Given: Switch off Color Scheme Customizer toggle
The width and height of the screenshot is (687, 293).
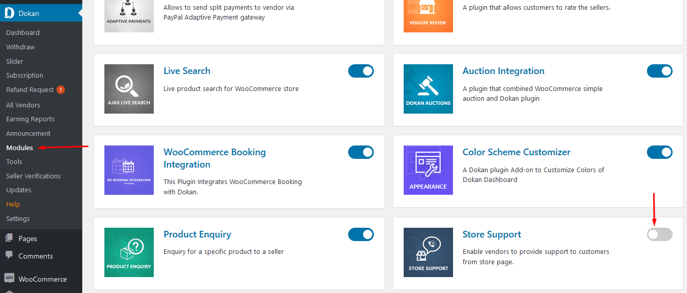Looking at the screenshot, I should (x=660, y=152).
